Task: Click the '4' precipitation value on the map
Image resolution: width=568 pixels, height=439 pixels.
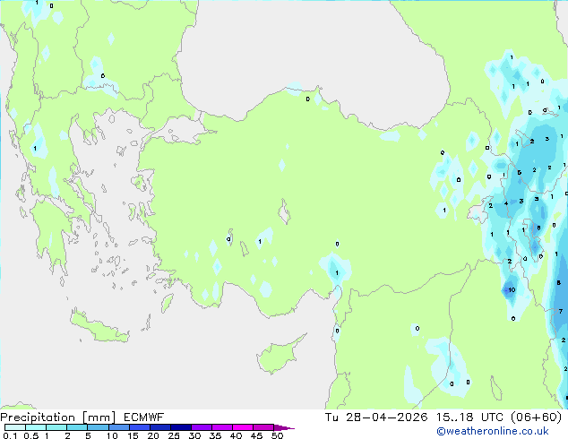Action: click(506, 203)
